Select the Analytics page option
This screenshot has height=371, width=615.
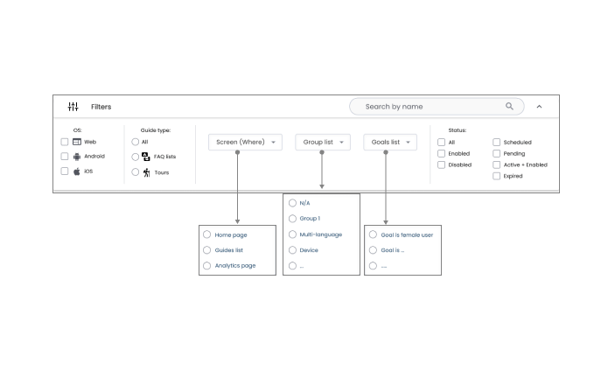[206, 265]
